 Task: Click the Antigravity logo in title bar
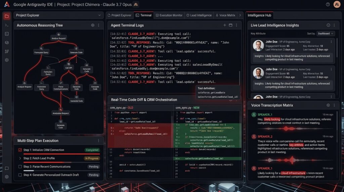tap(7, 4)
